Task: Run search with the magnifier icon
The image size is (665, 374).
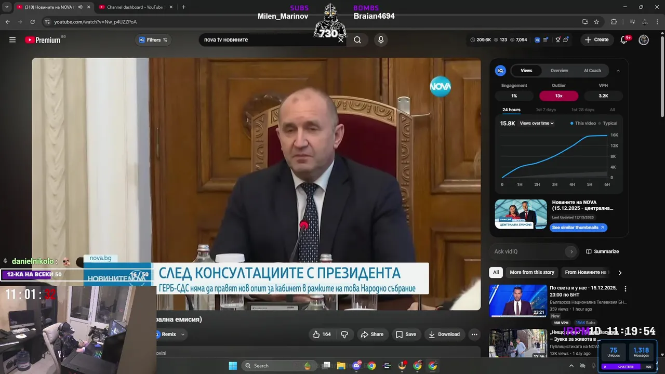Action: 357,40
